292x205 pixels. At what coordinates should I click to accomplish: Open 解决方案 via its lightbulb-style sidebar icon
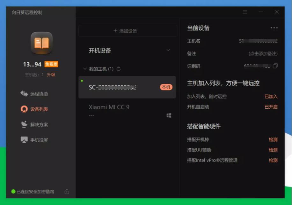pyautogui.click(x=25, y=125)
